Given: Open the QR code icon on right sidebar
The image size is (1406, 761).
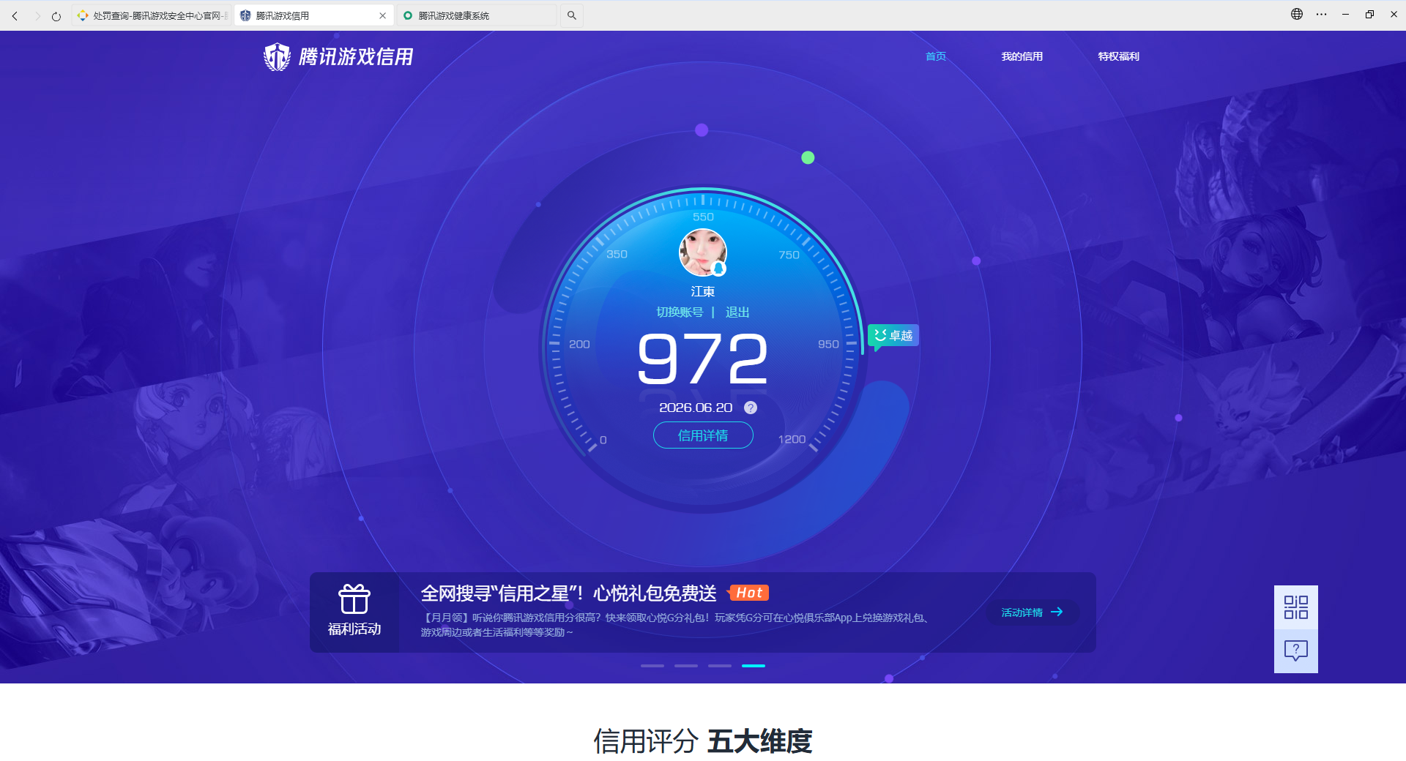Looking at the screenshot, I should click(1296, 607).
